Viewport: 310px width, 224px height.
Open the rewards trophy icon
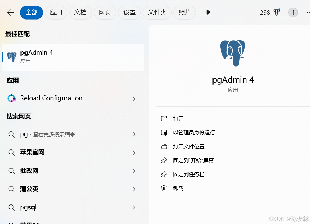276,13
